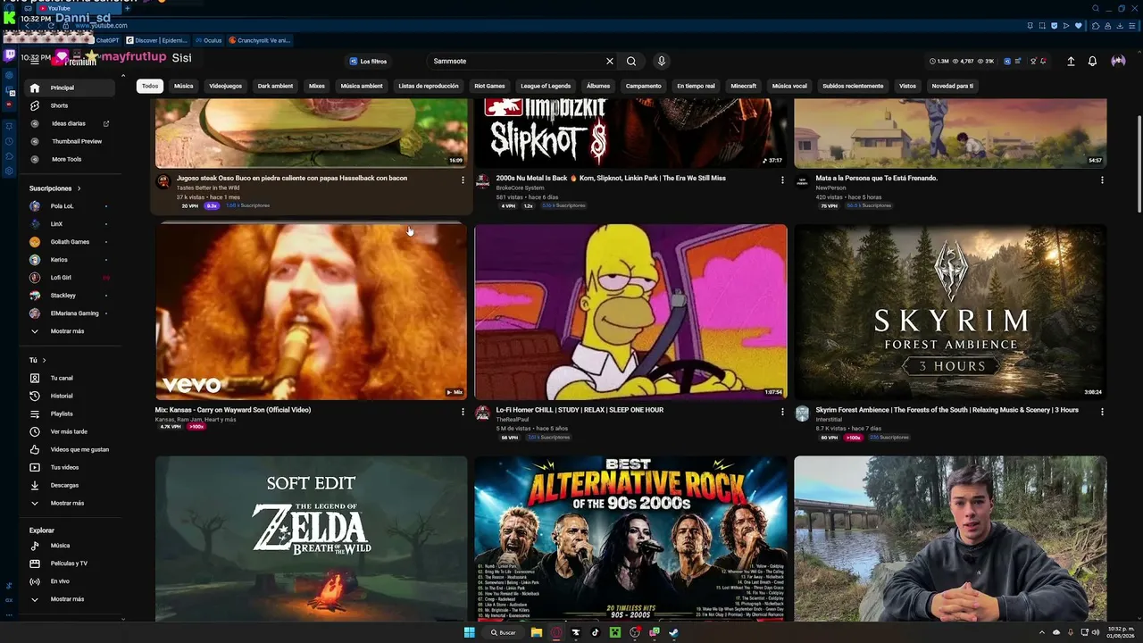Open the Crunchyroll bookmark
Screen dimensions: 1143x643
(x=260, y=40)
